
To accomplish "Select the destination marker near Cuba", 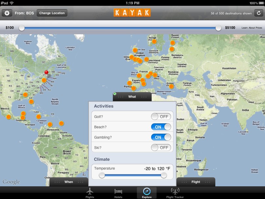I will [39, 117].
